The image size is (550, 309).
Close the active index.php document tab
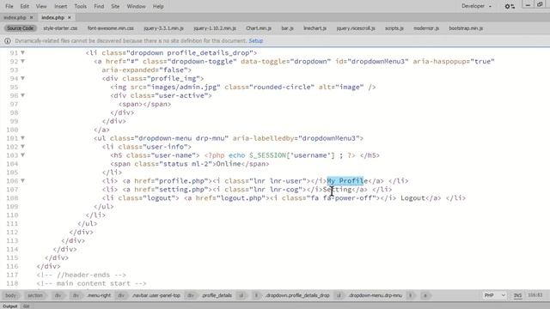point(69,17)
